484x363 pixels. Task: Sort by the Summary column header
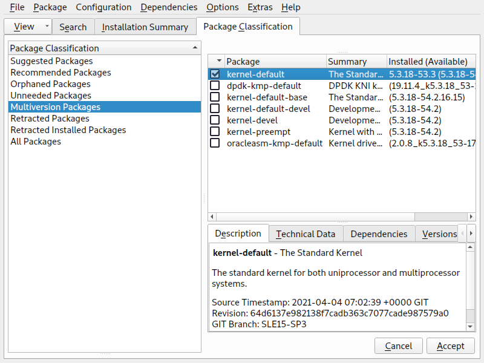(347, 61)
